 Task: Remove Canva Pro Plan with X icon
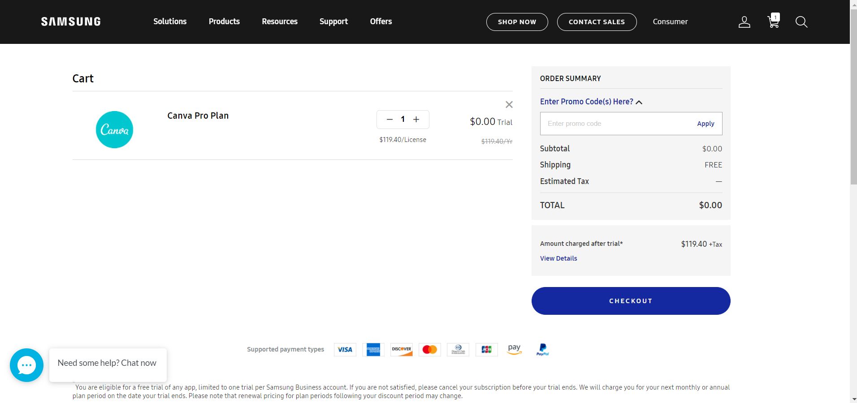[509, 105]
